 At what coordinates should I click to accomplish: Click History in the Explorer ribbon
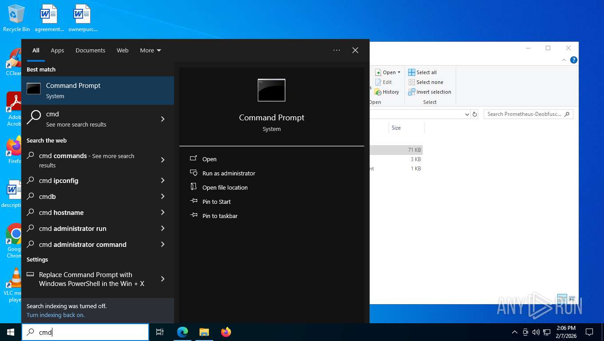387,92
